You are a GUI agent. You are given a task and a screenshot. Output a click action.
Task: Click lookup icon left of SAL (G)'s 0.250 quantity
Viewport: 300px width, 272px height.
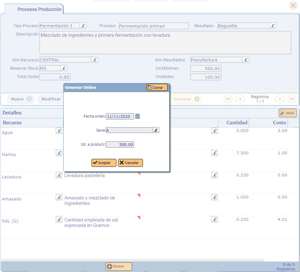tap(215, 219)
